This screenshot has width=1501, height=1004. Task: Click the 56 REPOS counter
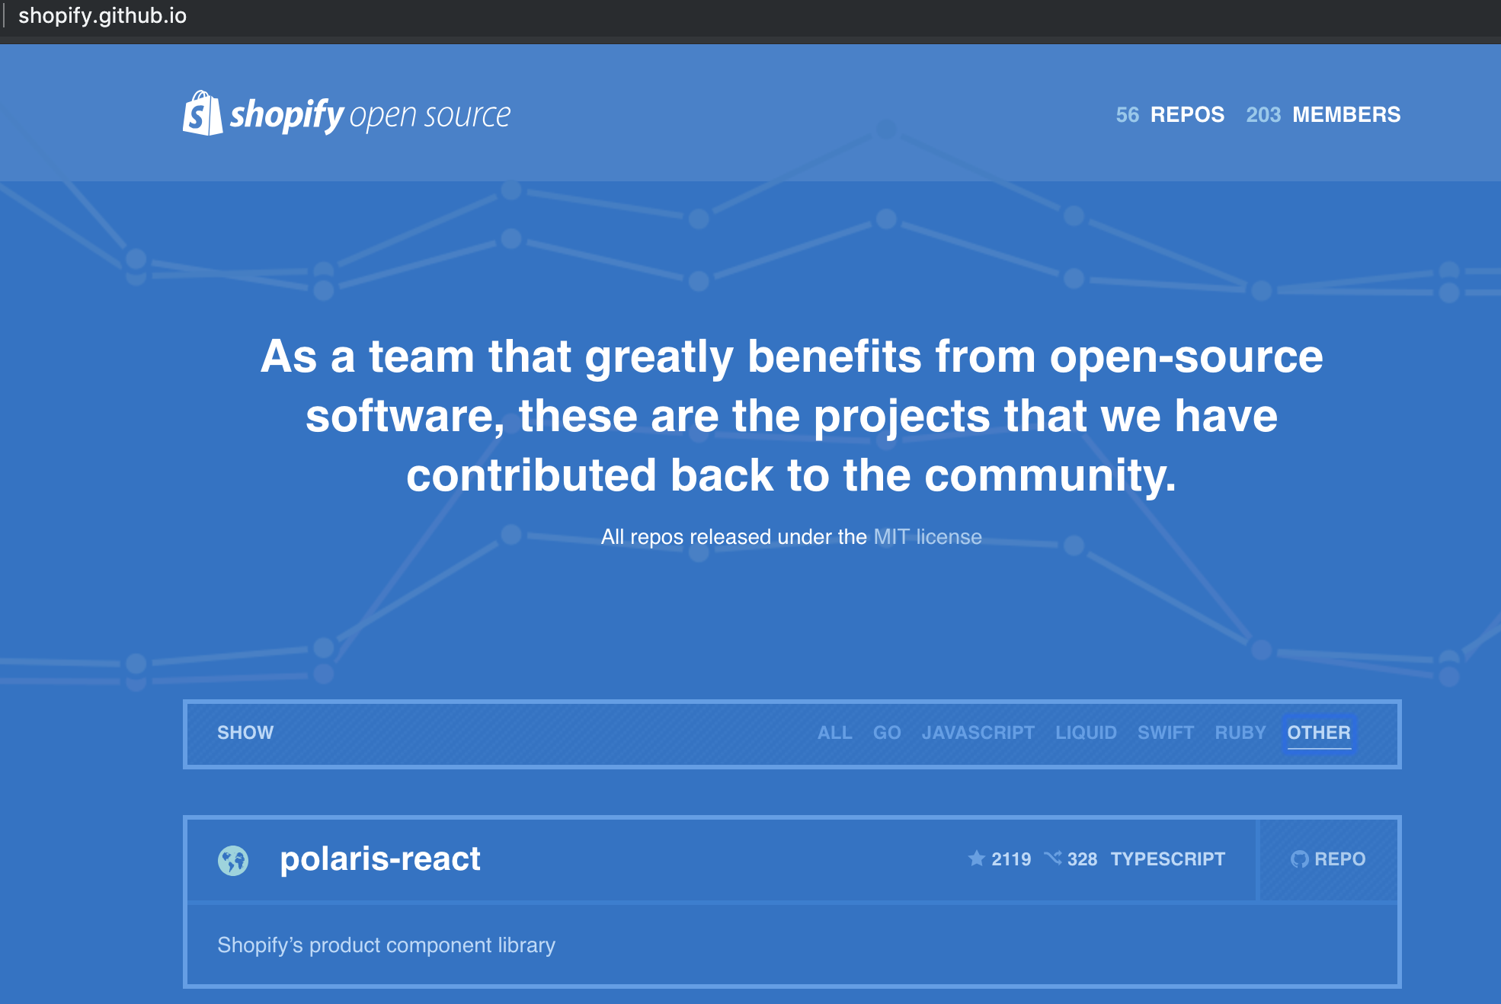[1170, 114]
